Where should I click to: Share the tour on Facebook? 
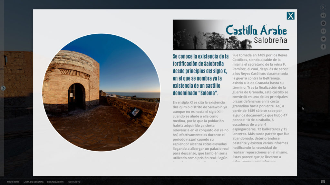[323, 47]
